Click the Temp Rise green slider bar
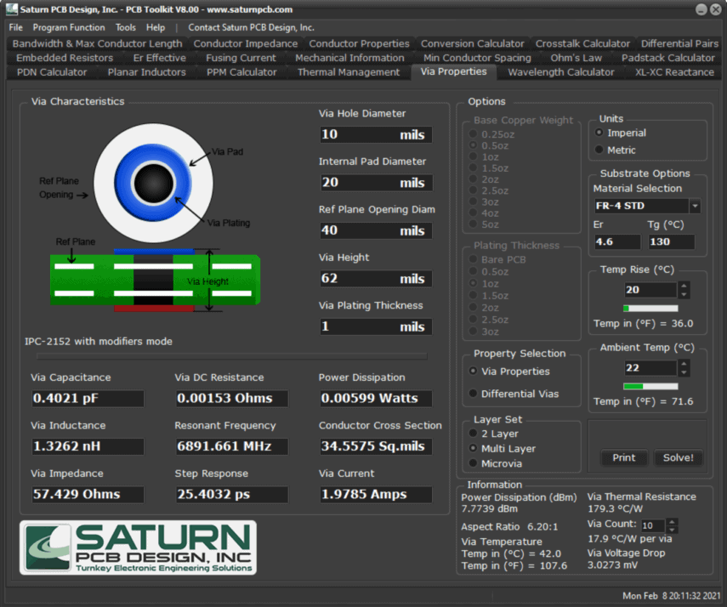 pos(650,309)
